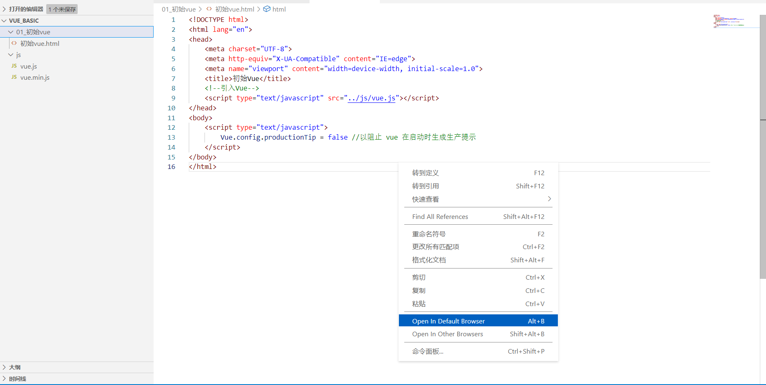Select Open In Other Browsers
766x385 pixels.
478,334
